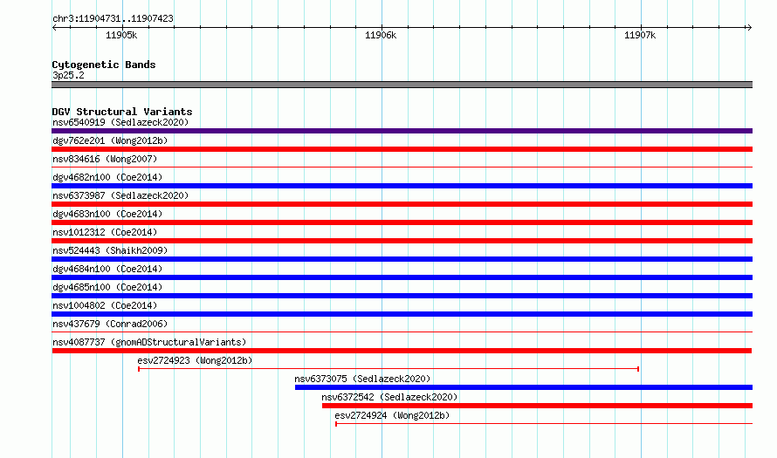Select the blue dgv4682n100 variant bar
777x458 pixels.
click(402, 186)
